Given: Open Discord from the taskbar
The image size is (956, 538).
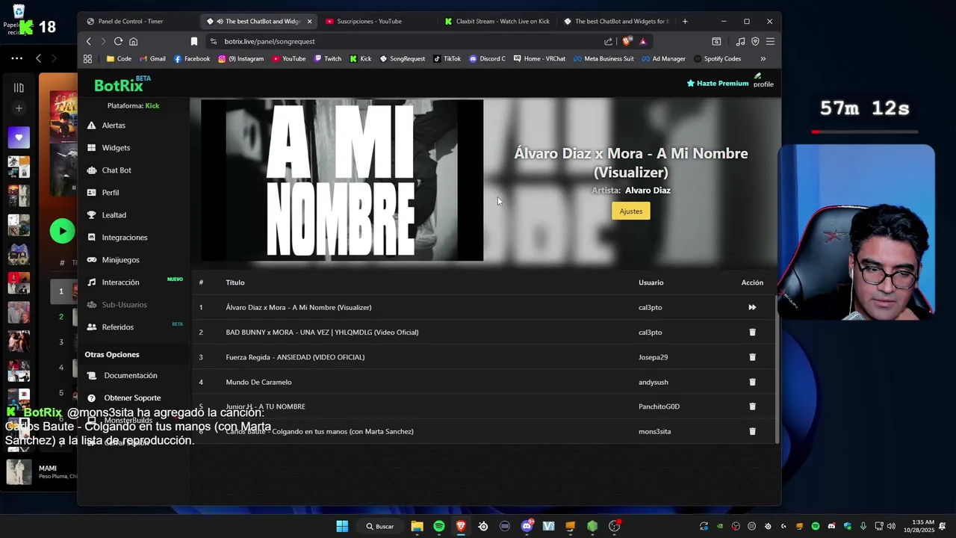Looking at the screenshot, I should (527, 526).
